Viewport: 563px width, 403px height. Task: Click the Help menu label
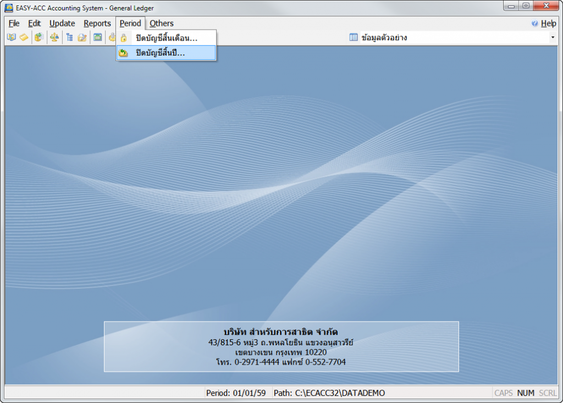(548, 23)
